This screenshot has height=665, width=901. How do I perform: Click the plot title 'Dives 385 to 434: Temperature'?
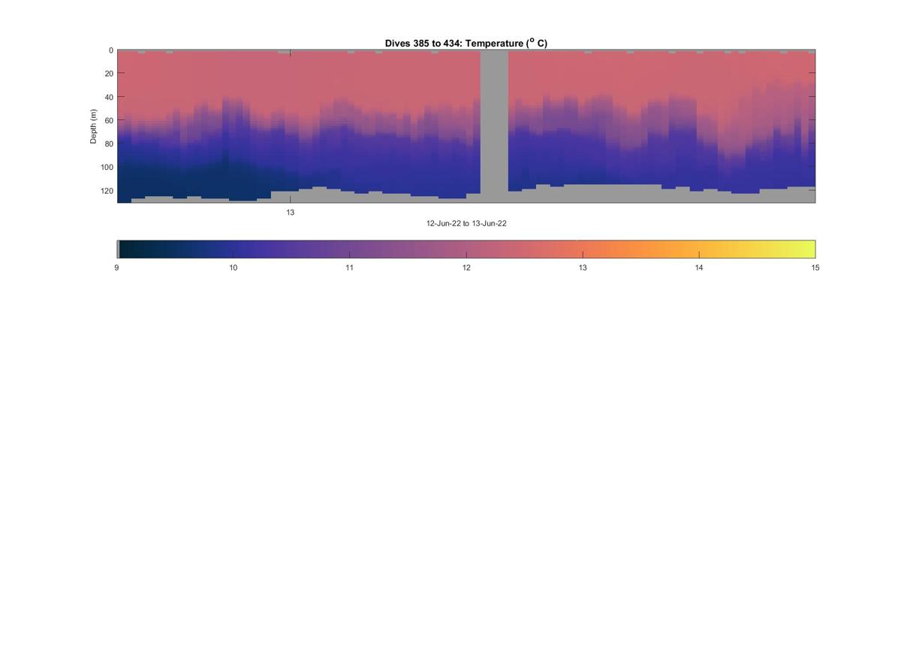tap(466, 44)
